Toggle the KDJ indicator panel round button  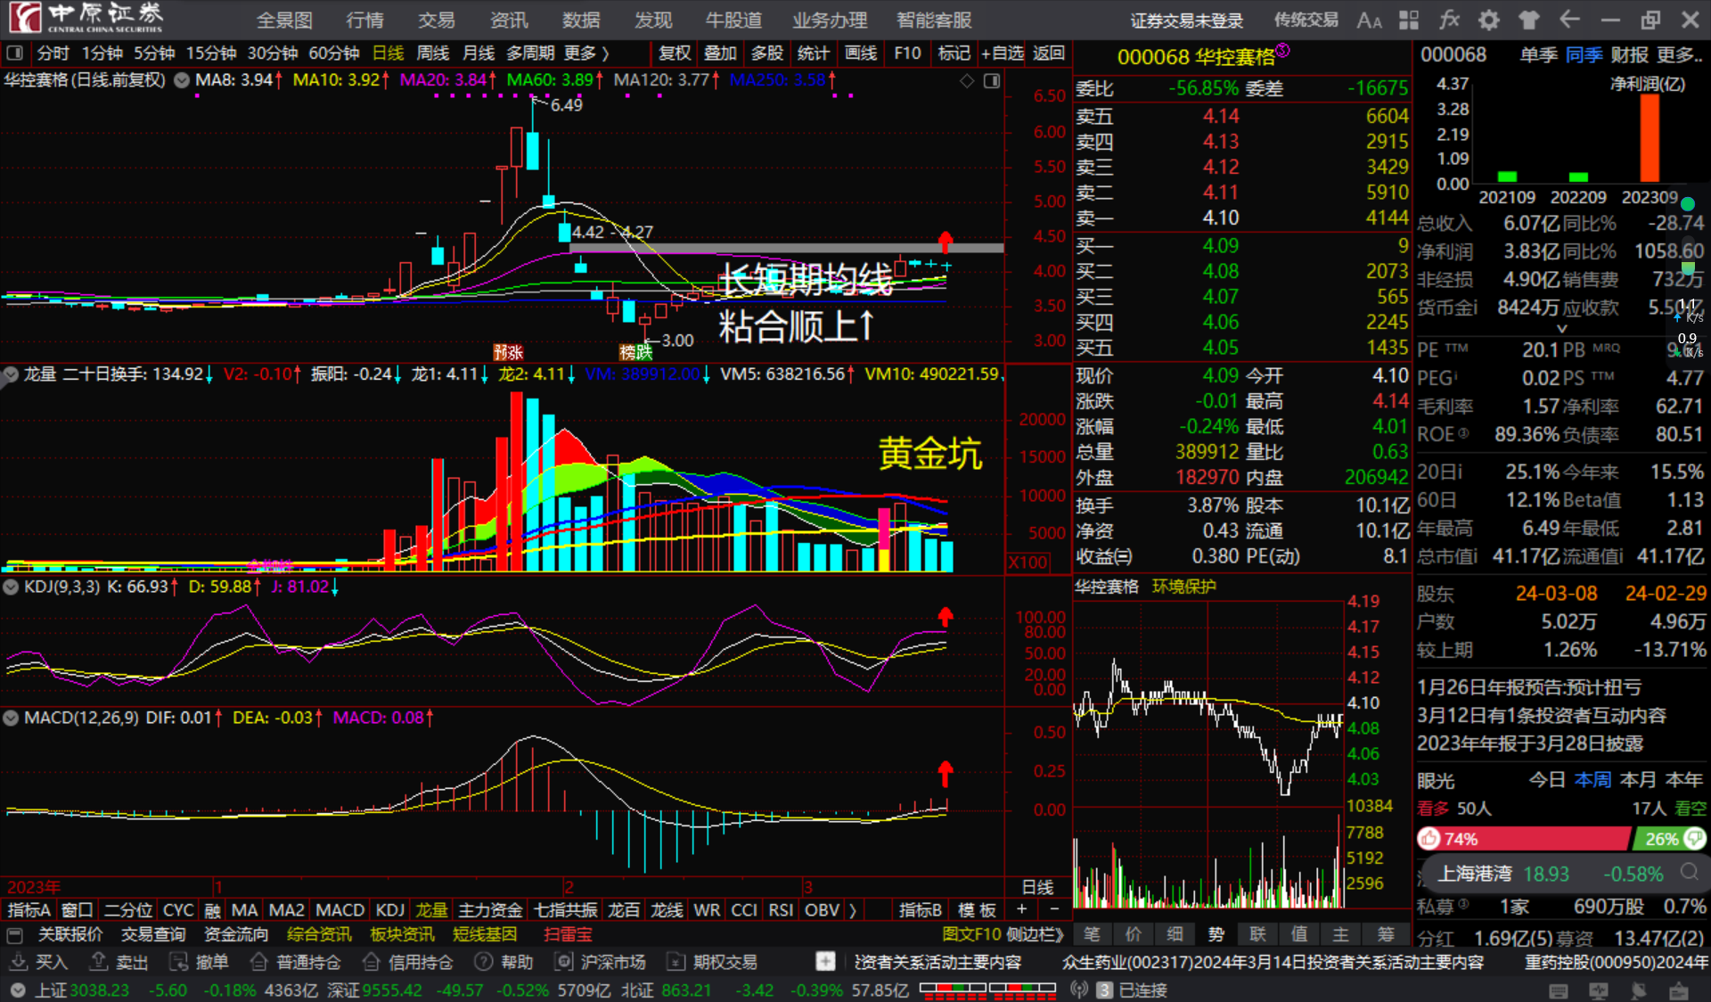tap(11, 587)
